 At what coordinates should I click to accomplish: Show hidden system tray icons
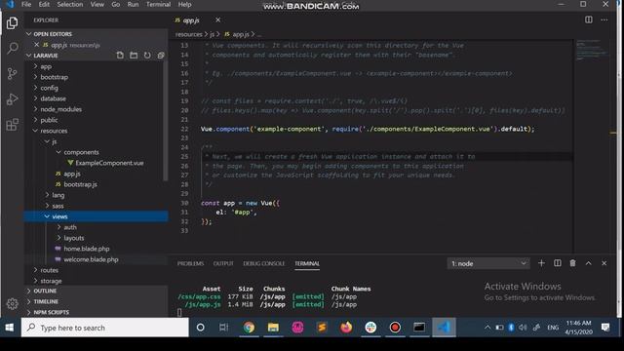[x=487, y=328]
